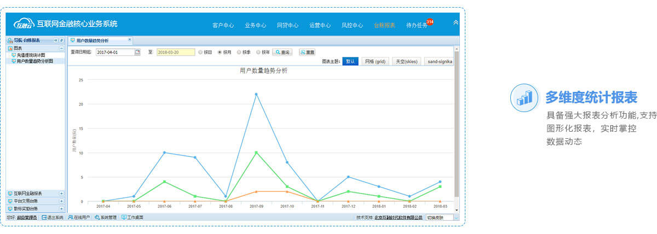Collapse the navigation sidebar with double-arrow icon
657x234 pixels.
56,40
